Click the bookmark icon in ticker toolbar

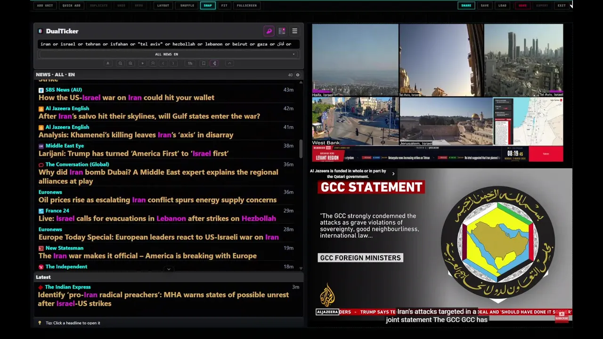[x=204, y=63]
